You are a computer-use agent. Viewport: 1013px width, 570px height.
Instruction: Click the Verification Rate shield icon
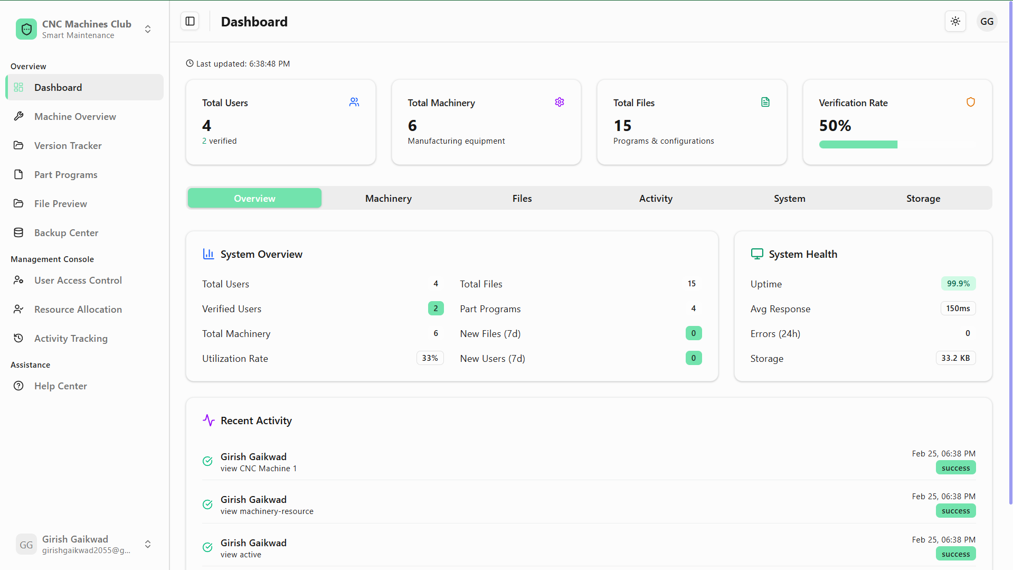970,102
